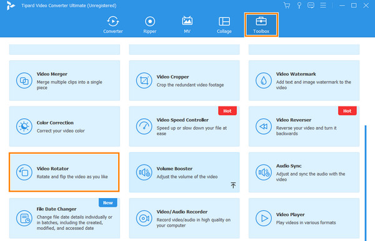Image resolution: width=375 pixels, height=241 pixels.
Task: Open the Volume Booster title
Action: 174,169
